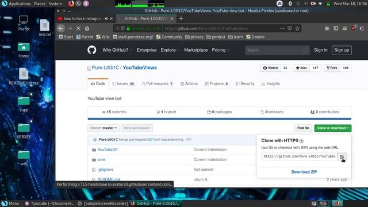Switch to the Security tab

245,84
